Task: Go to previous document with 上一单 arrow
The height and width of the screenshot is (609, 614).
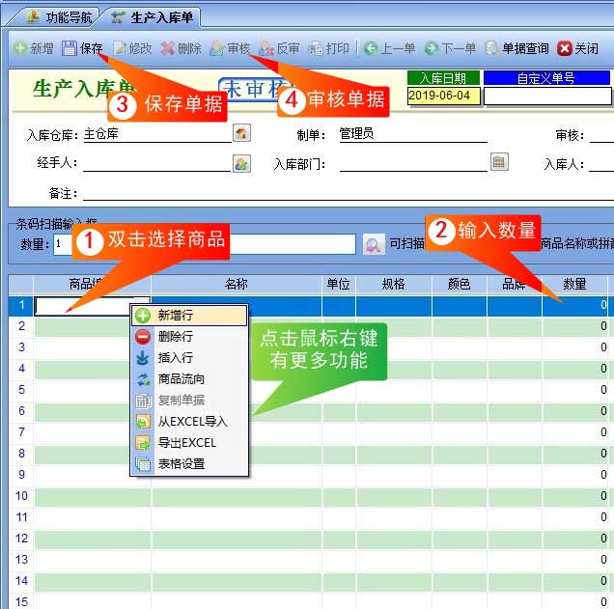Action: 371,48
